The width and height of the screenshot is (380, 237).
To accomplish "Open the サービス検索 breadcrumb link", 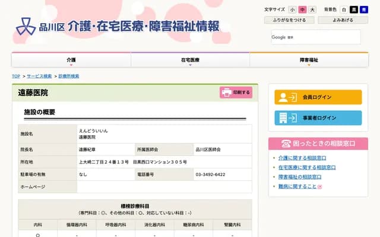I will point(39,76).
